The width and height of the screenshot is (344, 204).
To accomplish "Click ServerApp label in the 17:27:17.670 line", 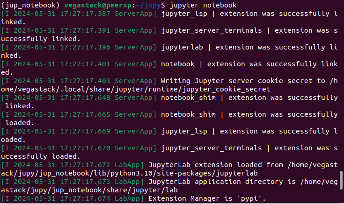I will pos(139,148).
